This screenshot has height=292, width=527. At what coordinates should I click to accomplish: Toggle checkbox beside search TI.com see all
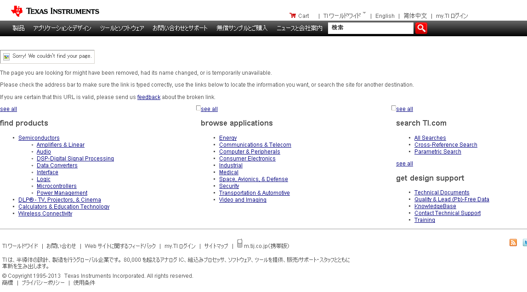click(394, 108)
